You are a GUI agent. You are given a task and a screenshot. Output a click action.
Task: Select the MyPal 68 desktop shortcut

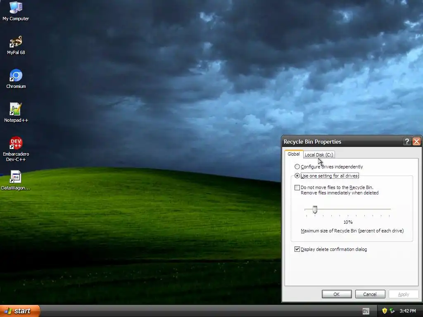point(16,45)
